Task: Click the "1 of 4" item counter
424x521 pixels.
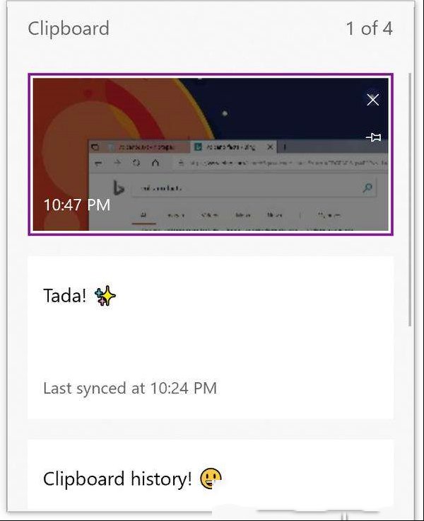Action: (370, 28)
